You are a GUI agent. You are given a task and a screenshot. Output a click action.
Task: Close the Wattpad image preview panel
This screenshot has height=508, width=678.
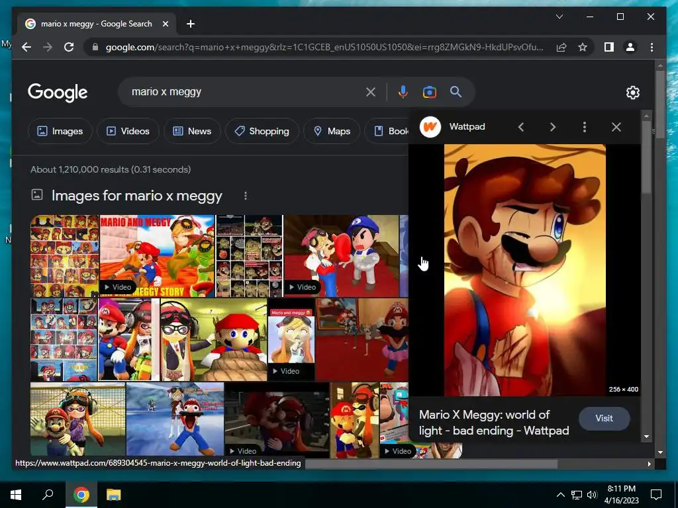click(x=616, y=127)
